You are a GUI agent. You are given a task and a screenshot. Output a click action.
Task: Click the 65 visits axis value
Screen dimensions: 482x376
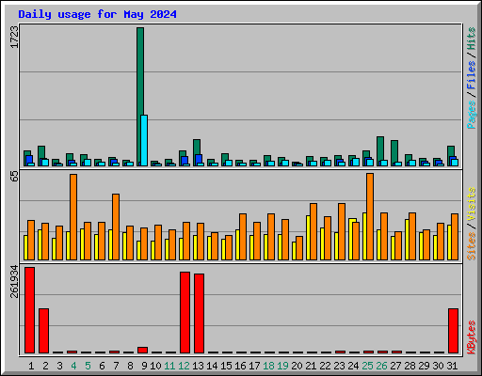[14, 177]
